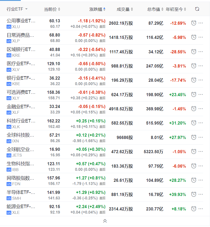Sort table by 当前价 column
The height and width of the screenshot is (227, 210).
click(52, 9)
